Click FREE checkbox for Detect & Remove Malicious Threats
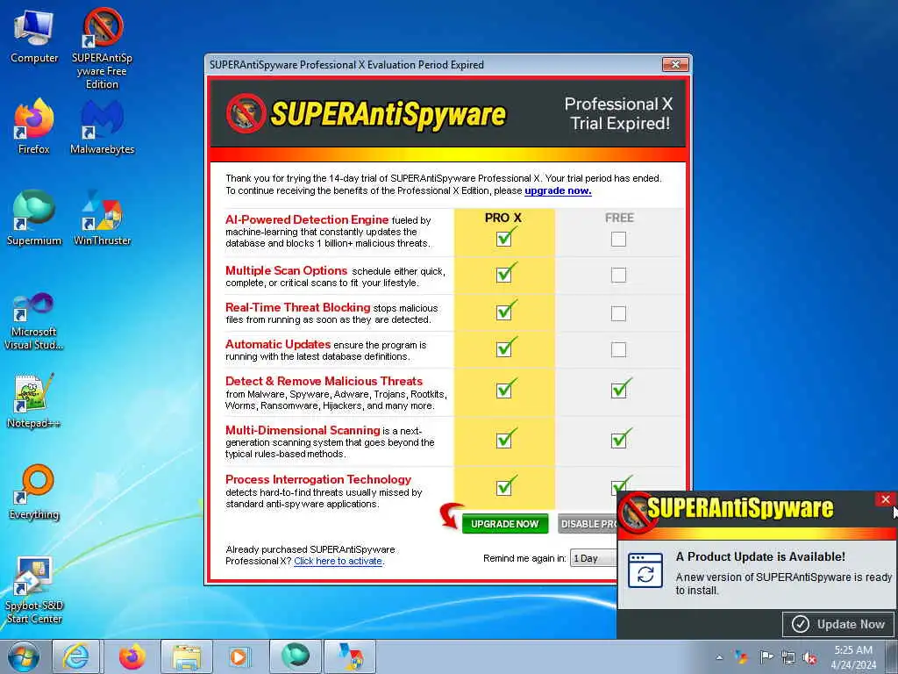898x674 pixels. click(619, 390)
